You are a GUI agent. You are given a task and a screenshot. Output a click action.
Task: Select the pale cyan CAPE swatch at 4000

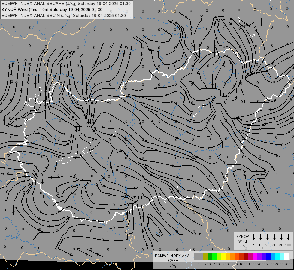[x=282, y=256]
